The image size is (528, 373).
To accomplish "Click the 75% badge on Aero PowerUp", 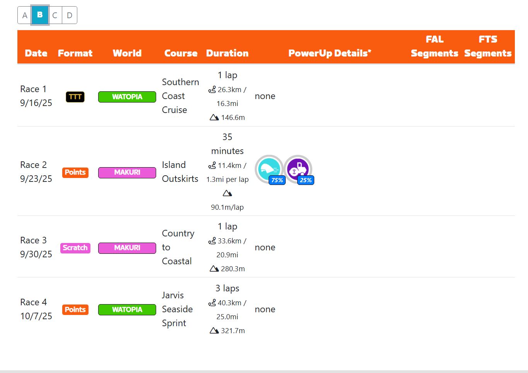I will [x=277, y=180].
